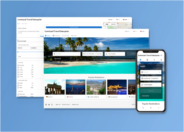Open the language dropdown with the flag
This screenshot has height=132, width=184.
(x=143, y=32)
